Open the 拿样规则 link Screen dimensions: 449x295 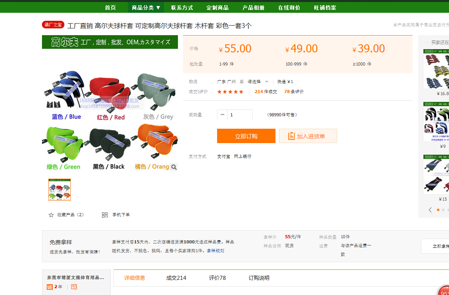216,251
